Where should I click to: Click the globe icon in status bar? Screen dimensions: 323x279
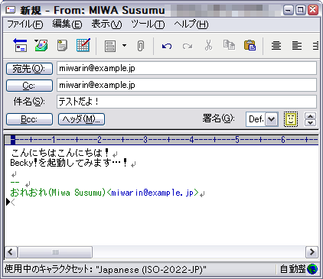(x=312, y=269)
